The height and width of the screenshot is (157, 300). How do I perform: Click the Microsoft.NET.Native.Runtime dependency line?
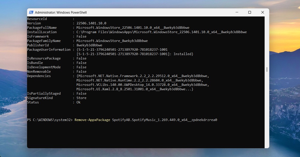point(140,80)
